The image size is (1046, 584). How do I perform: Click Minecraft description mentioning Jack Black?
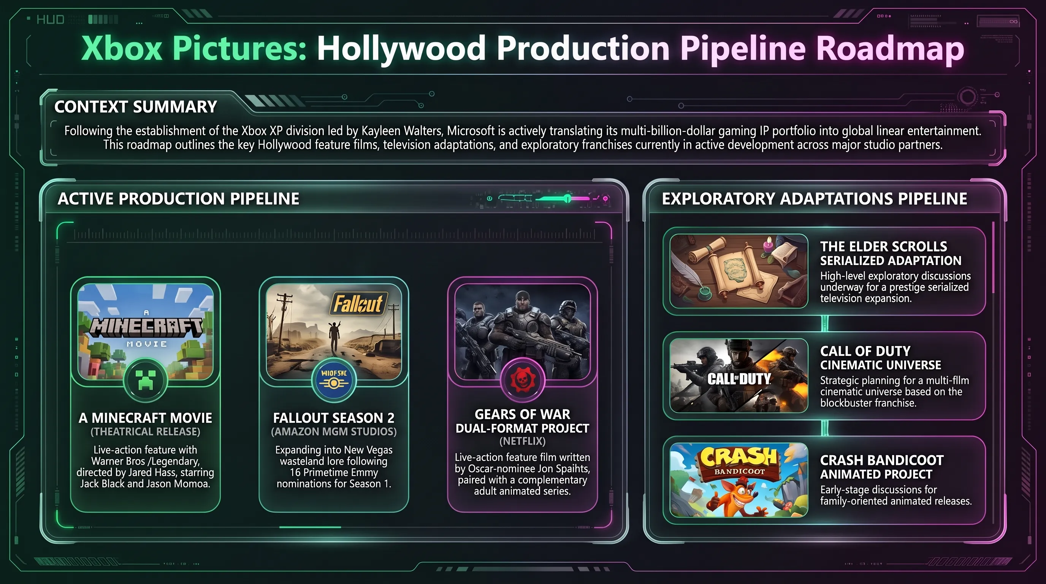(145, 467)
